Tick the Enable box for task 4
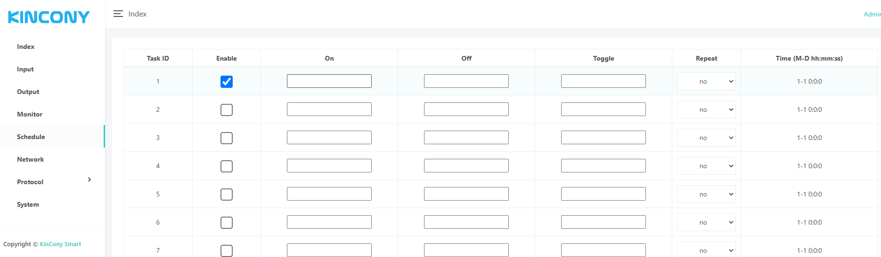This screenshot has width=881, height=257. pos(227,166)
